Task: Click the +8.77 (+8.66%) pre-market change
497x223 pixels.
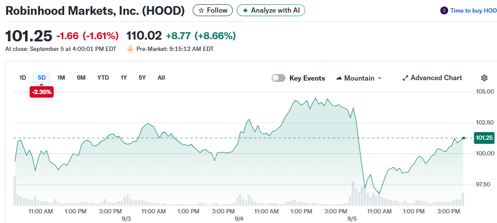Action: click(201, 36)
